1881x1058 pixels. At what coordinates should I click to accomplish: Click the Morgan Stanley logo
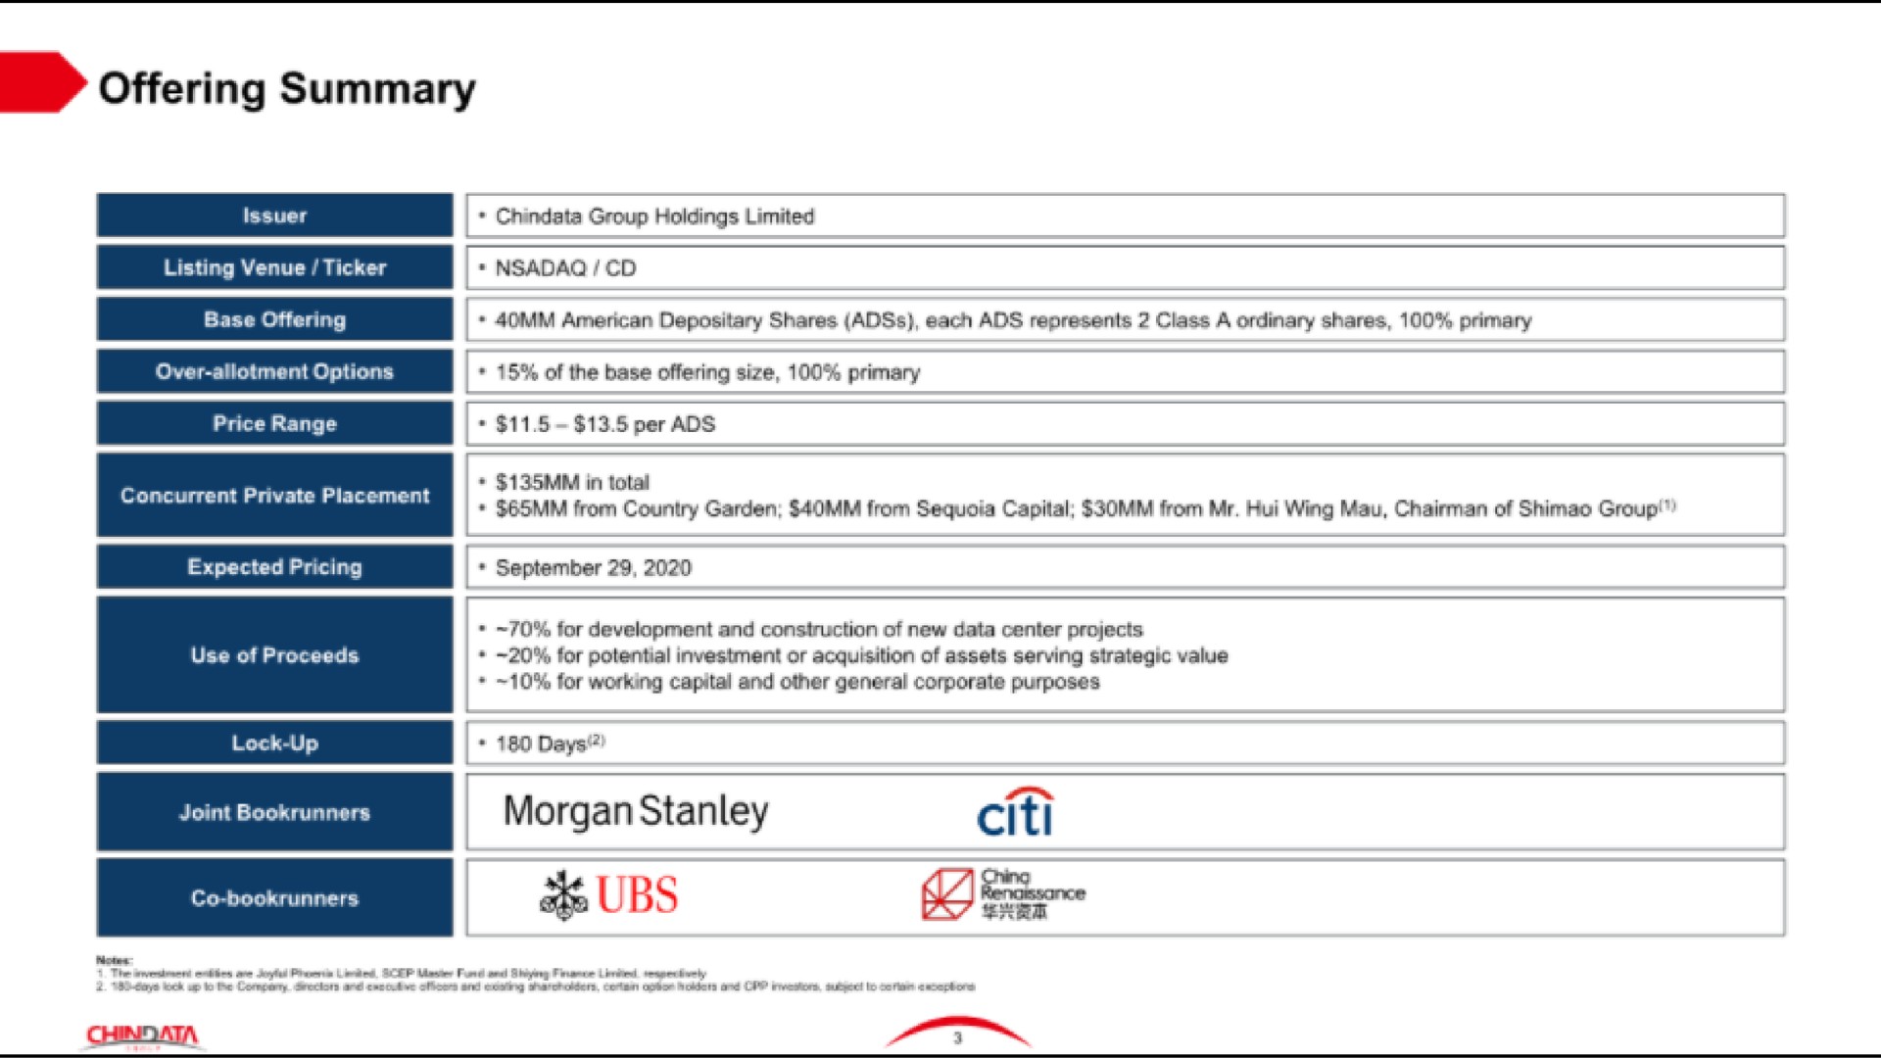click(636, 812)
